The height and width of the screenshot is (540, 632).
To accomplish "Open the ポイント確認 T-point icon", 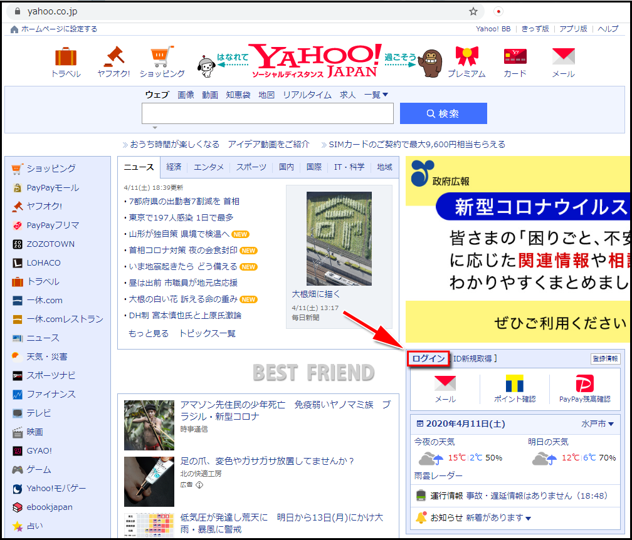I will point(515,383).
